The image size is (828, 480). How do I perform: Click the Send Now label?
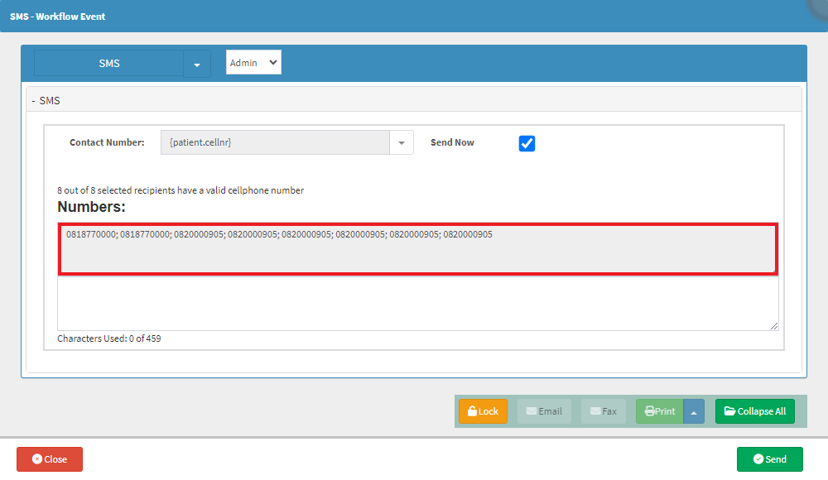tap(452, 142)
